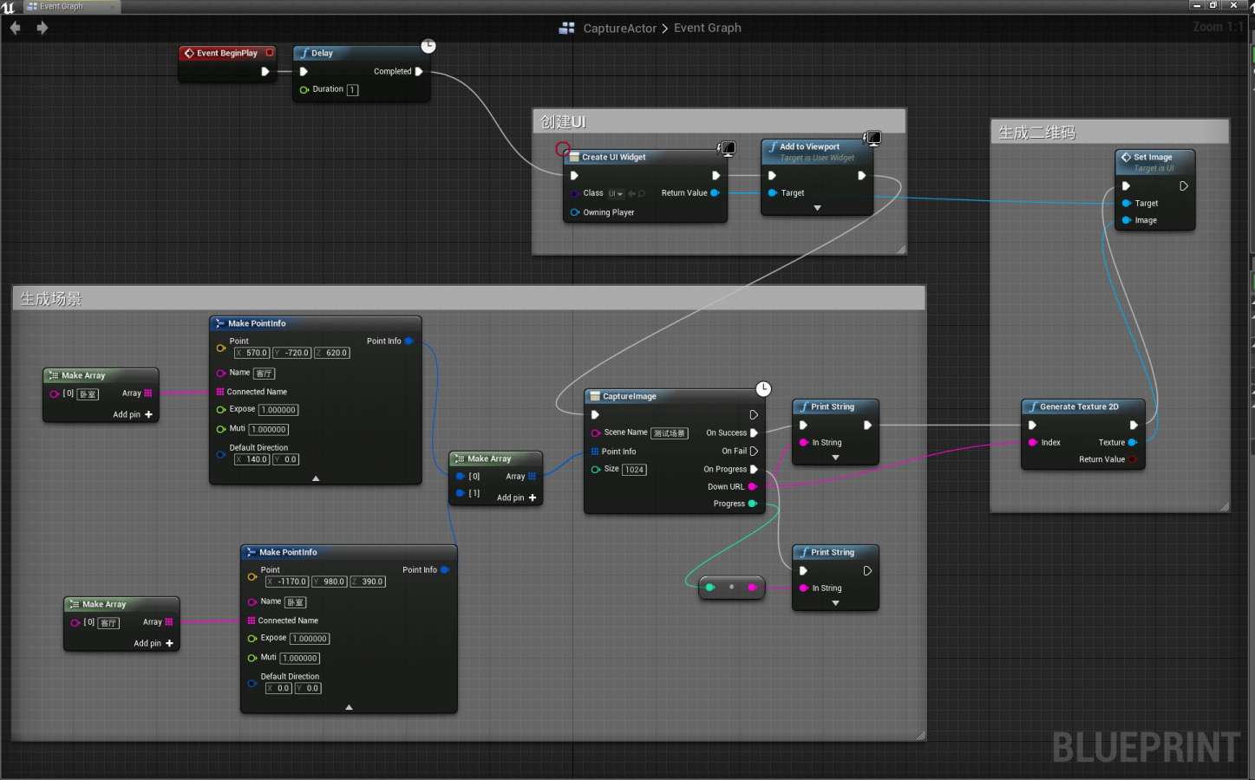This screenshot has height=780, width=1255.
Task: Select the CaptureImage node title
Action: pyautogui.click(x=630, y=396)
